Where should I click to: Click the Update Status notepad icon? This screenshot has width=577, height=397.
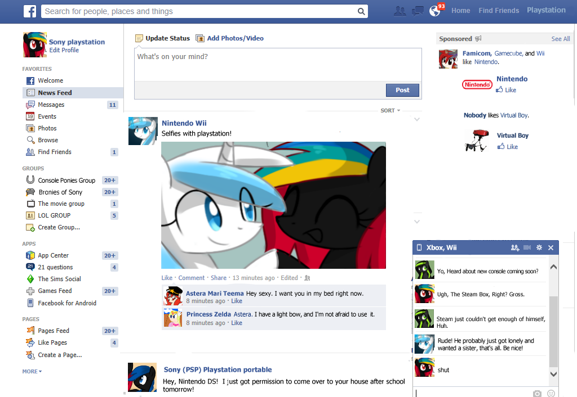coord(139,38)
